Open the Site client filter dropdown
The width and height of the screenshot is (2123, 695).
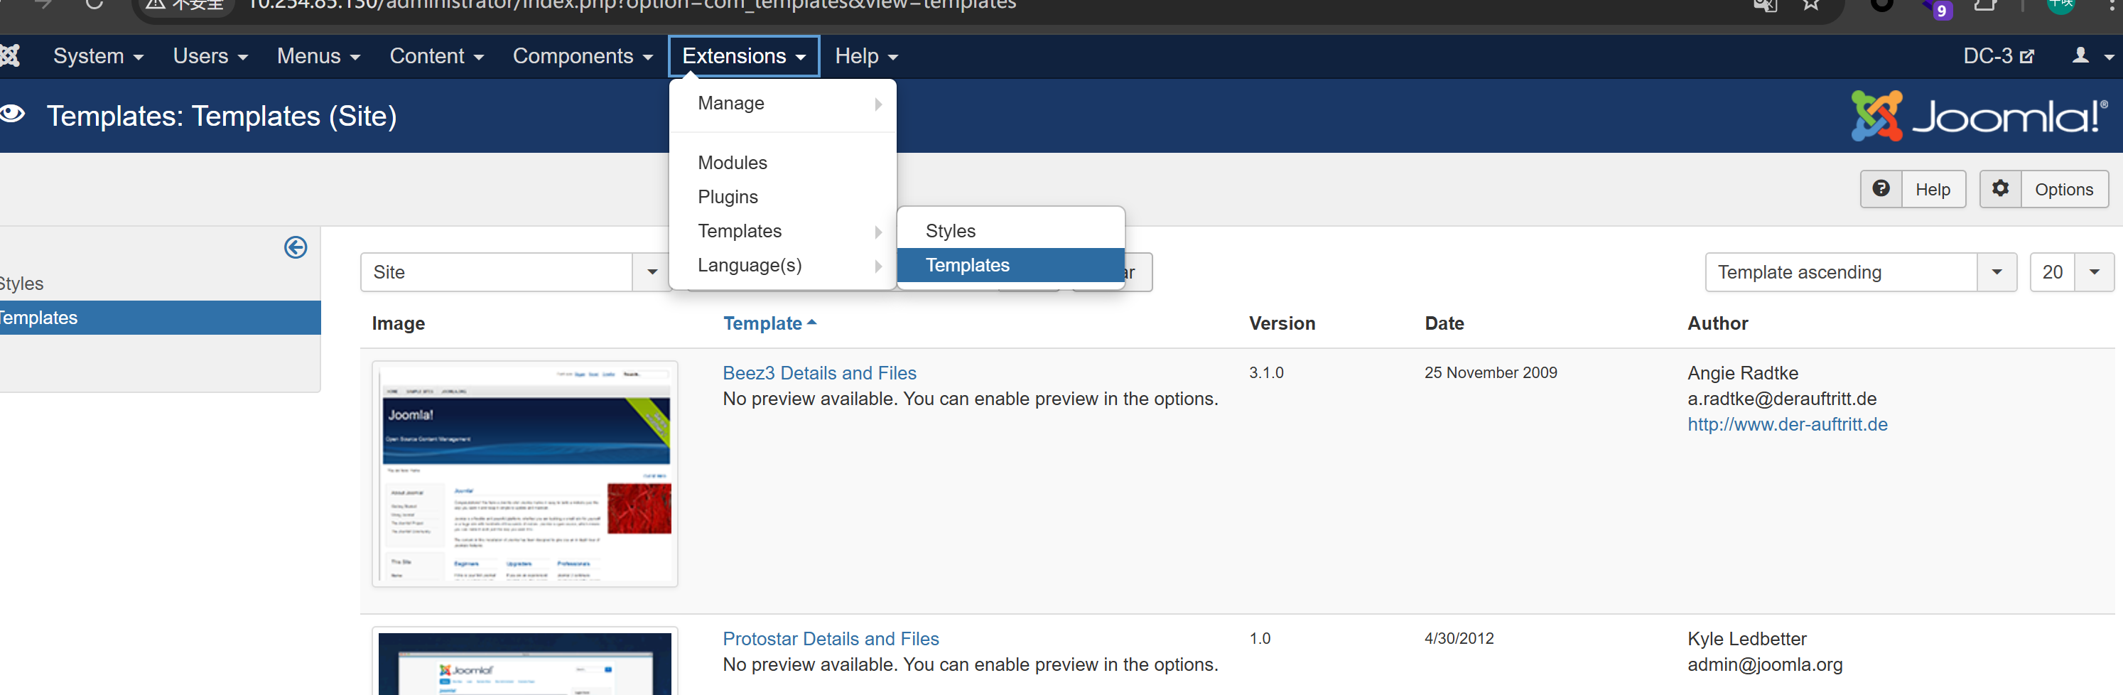(516, 272)
